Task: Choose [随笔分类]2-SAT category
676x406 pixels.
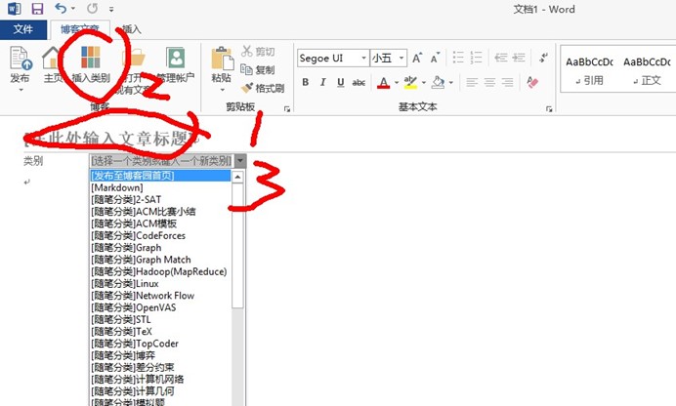Action: [x=160, y=200]
